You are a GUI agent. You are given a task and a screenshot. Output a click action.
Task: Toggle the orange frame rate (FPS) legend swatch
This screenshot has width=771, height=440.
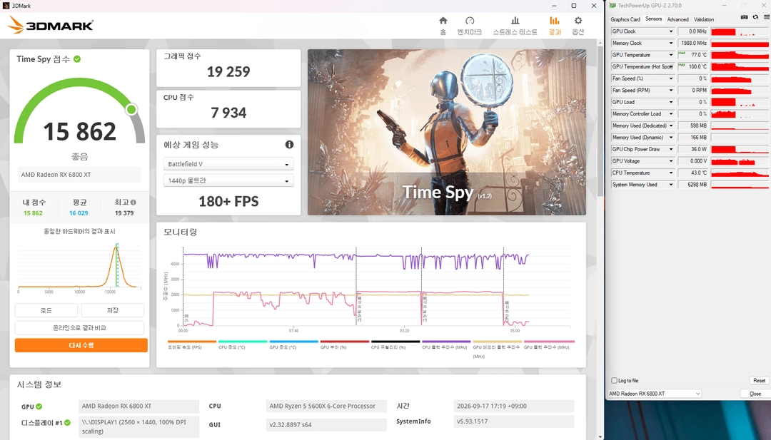pyautogui.click(x=192, y=342)
